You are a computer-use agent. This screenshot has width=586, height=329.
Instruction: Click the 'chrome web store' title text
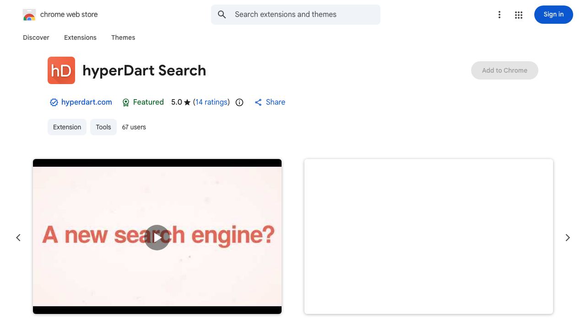[x=69, y=15]
